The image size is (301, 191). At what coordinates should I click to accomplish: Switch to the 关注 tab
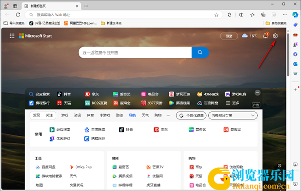coord(49,115)
